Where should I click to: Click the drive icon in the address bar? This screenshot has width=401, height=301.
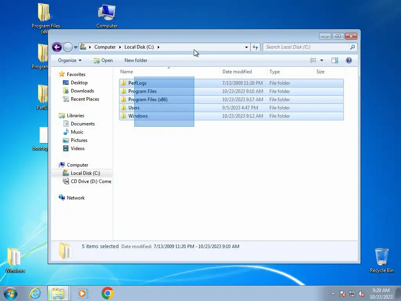coord(83,47)
